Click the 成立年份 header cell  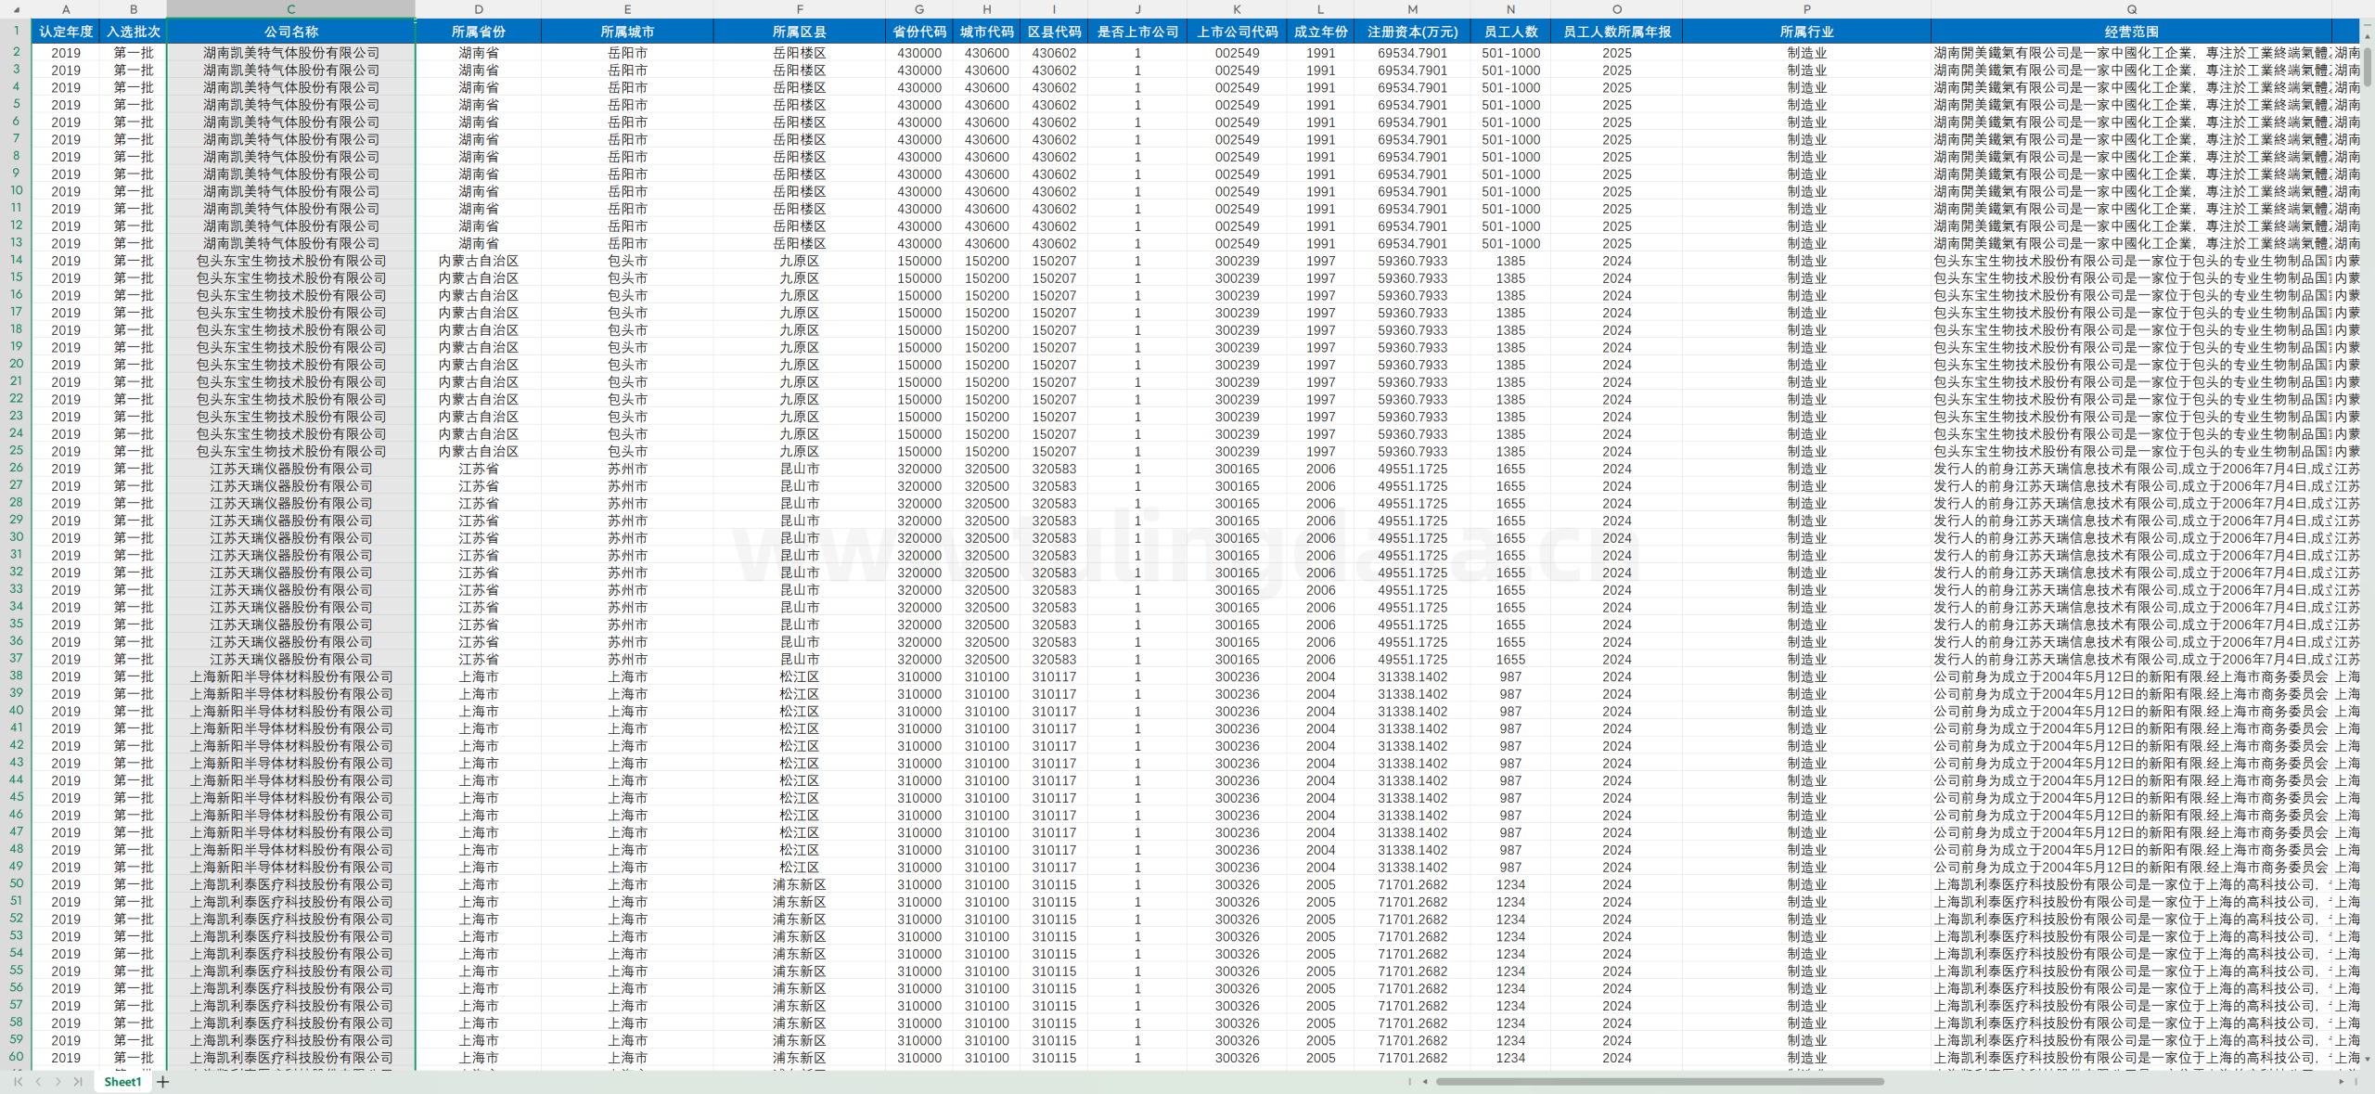point(1321,32)
